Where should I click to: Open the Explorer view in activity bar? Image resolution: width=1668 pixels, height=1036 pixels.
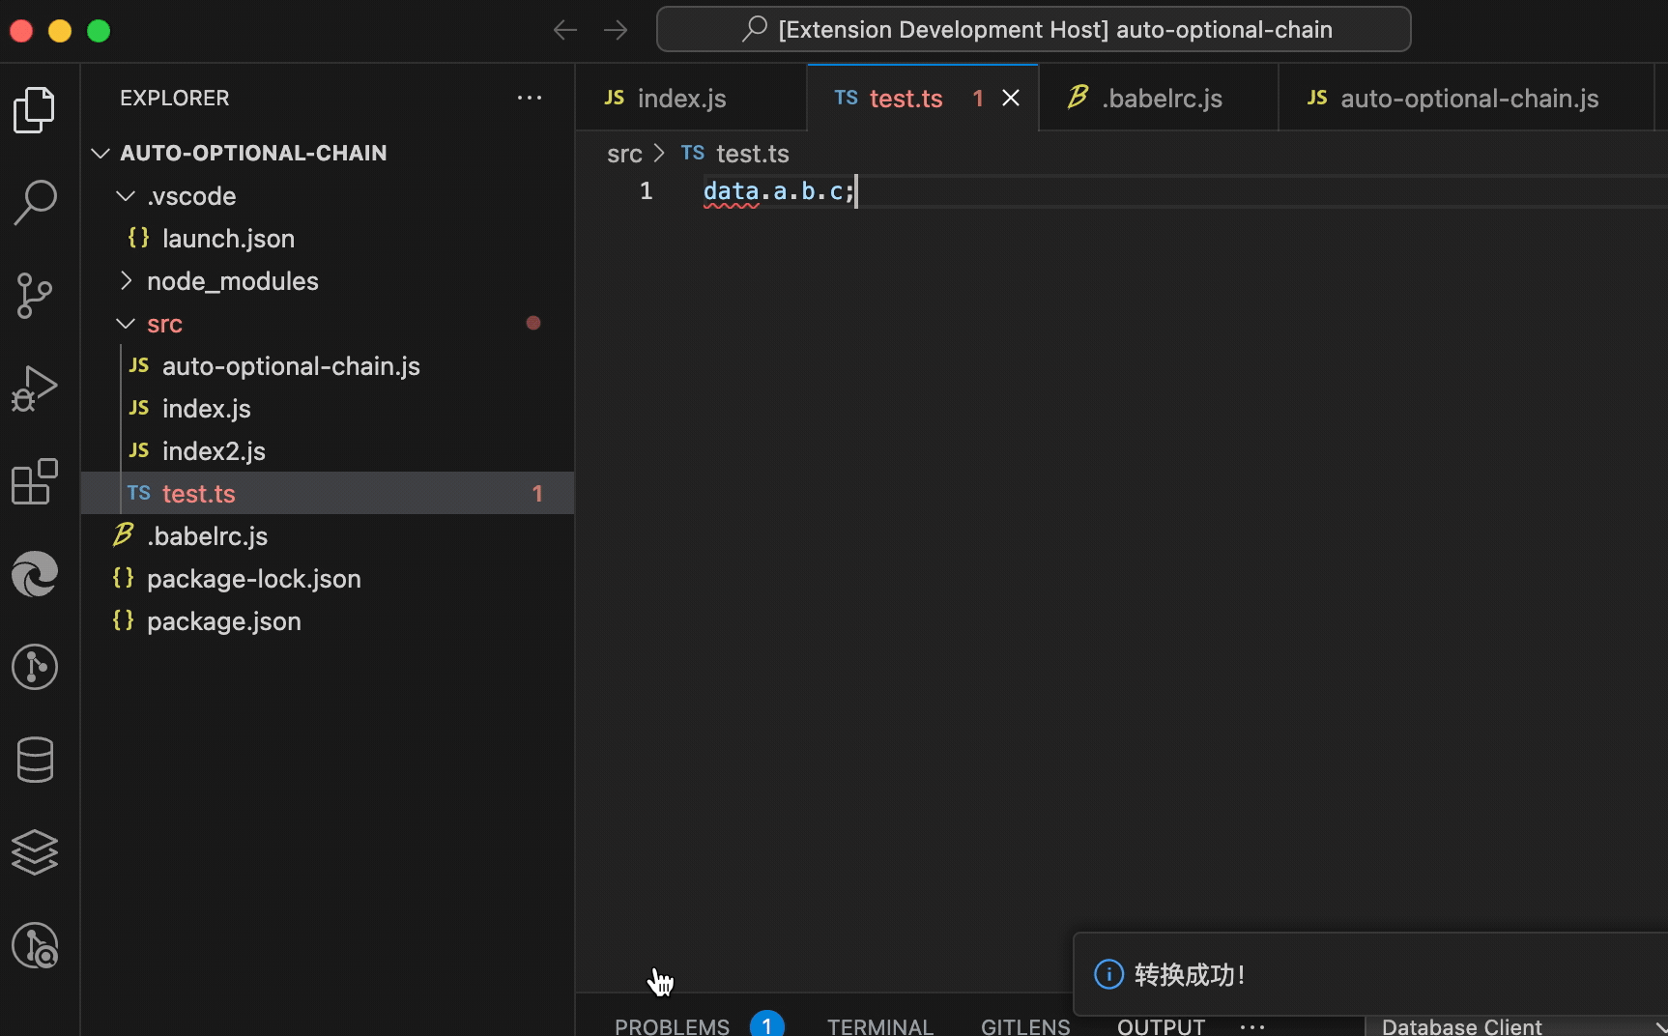pos(35,110)
